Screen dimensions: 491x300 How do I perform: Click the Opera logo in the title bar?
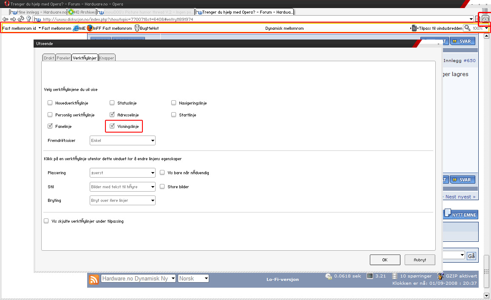pyautogui.click(x=6, y=4)
